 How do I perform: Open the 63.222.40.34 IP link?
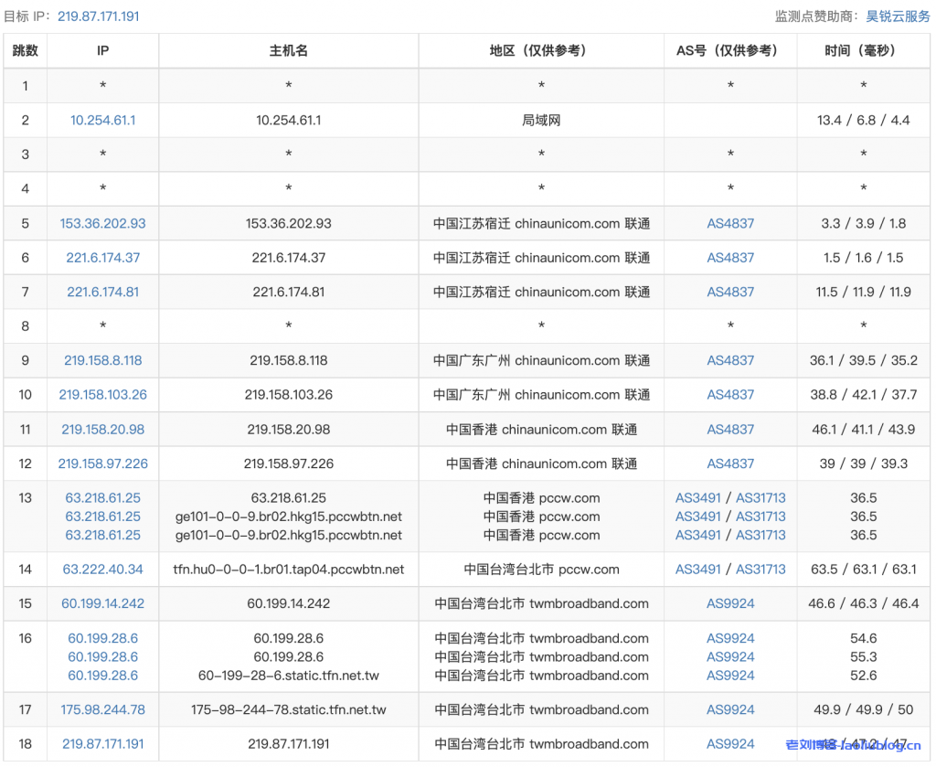pyautogui.click(x=103, y=569)
